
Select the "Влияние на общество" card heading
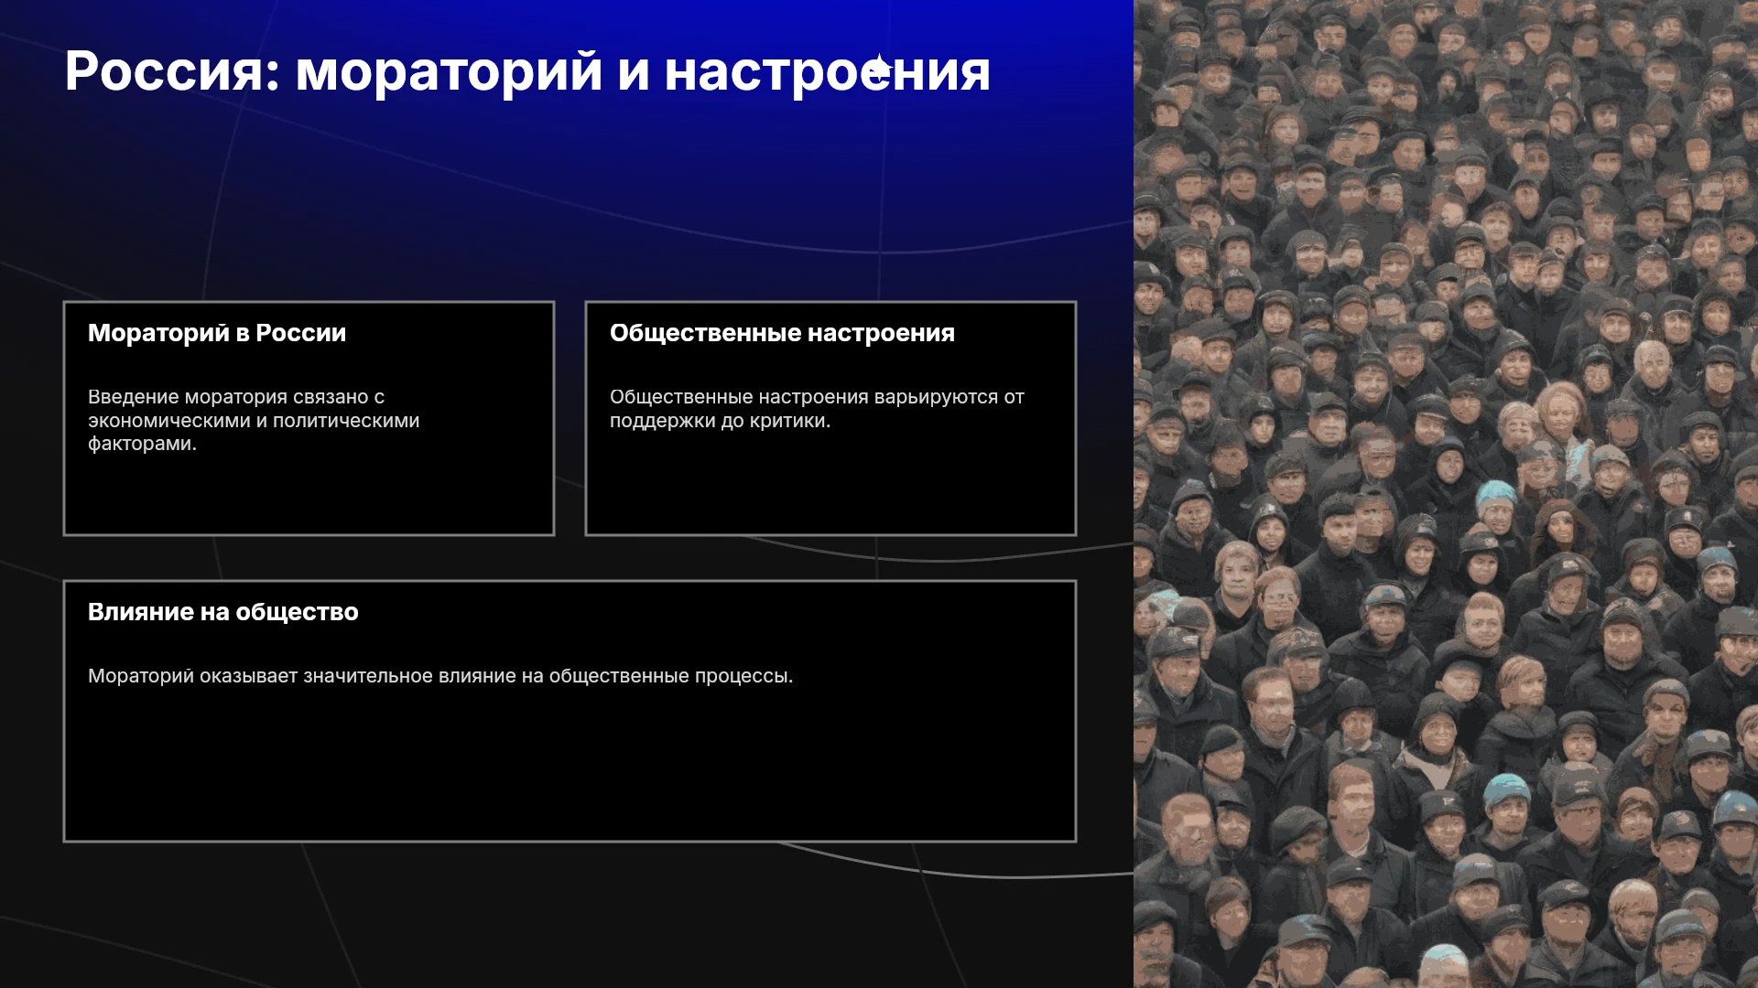[223, 612]
